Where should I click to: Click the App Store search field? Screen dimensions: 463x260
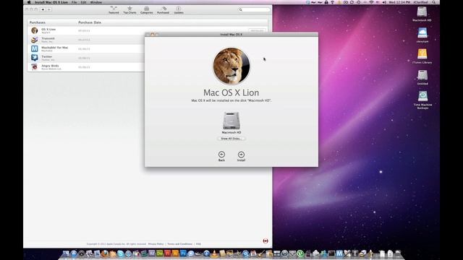coord(254,9)
